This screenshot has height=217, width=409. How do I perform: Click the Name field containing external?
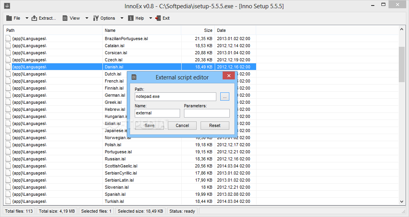pos(157,113)
